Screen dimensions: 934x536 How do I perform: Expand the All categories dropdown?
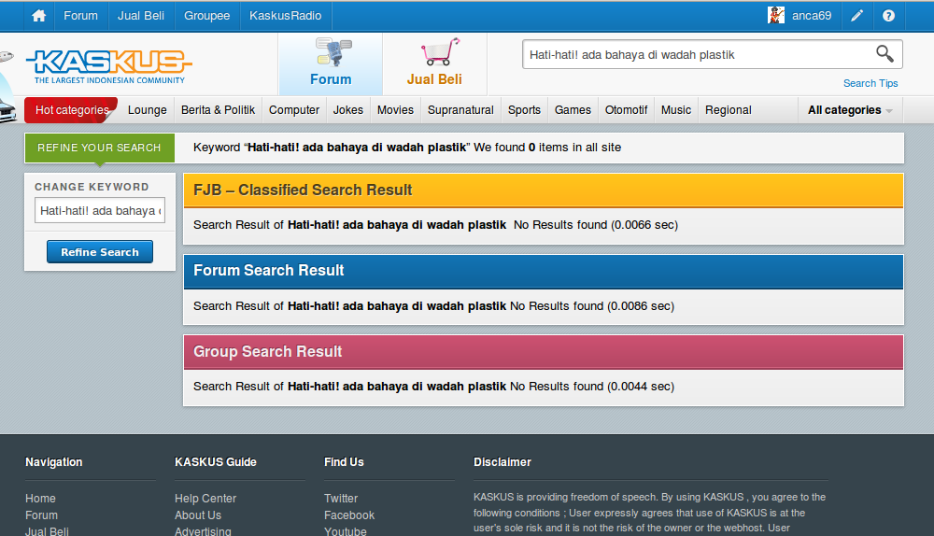coord(850,110)
